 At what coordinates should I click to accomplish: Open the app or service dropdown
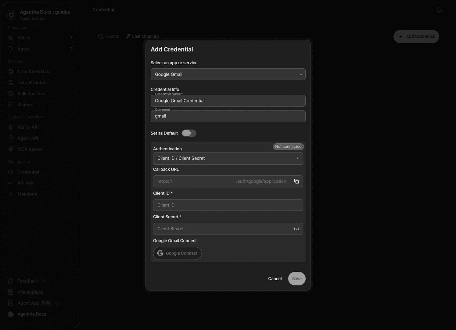click(228, 74)
